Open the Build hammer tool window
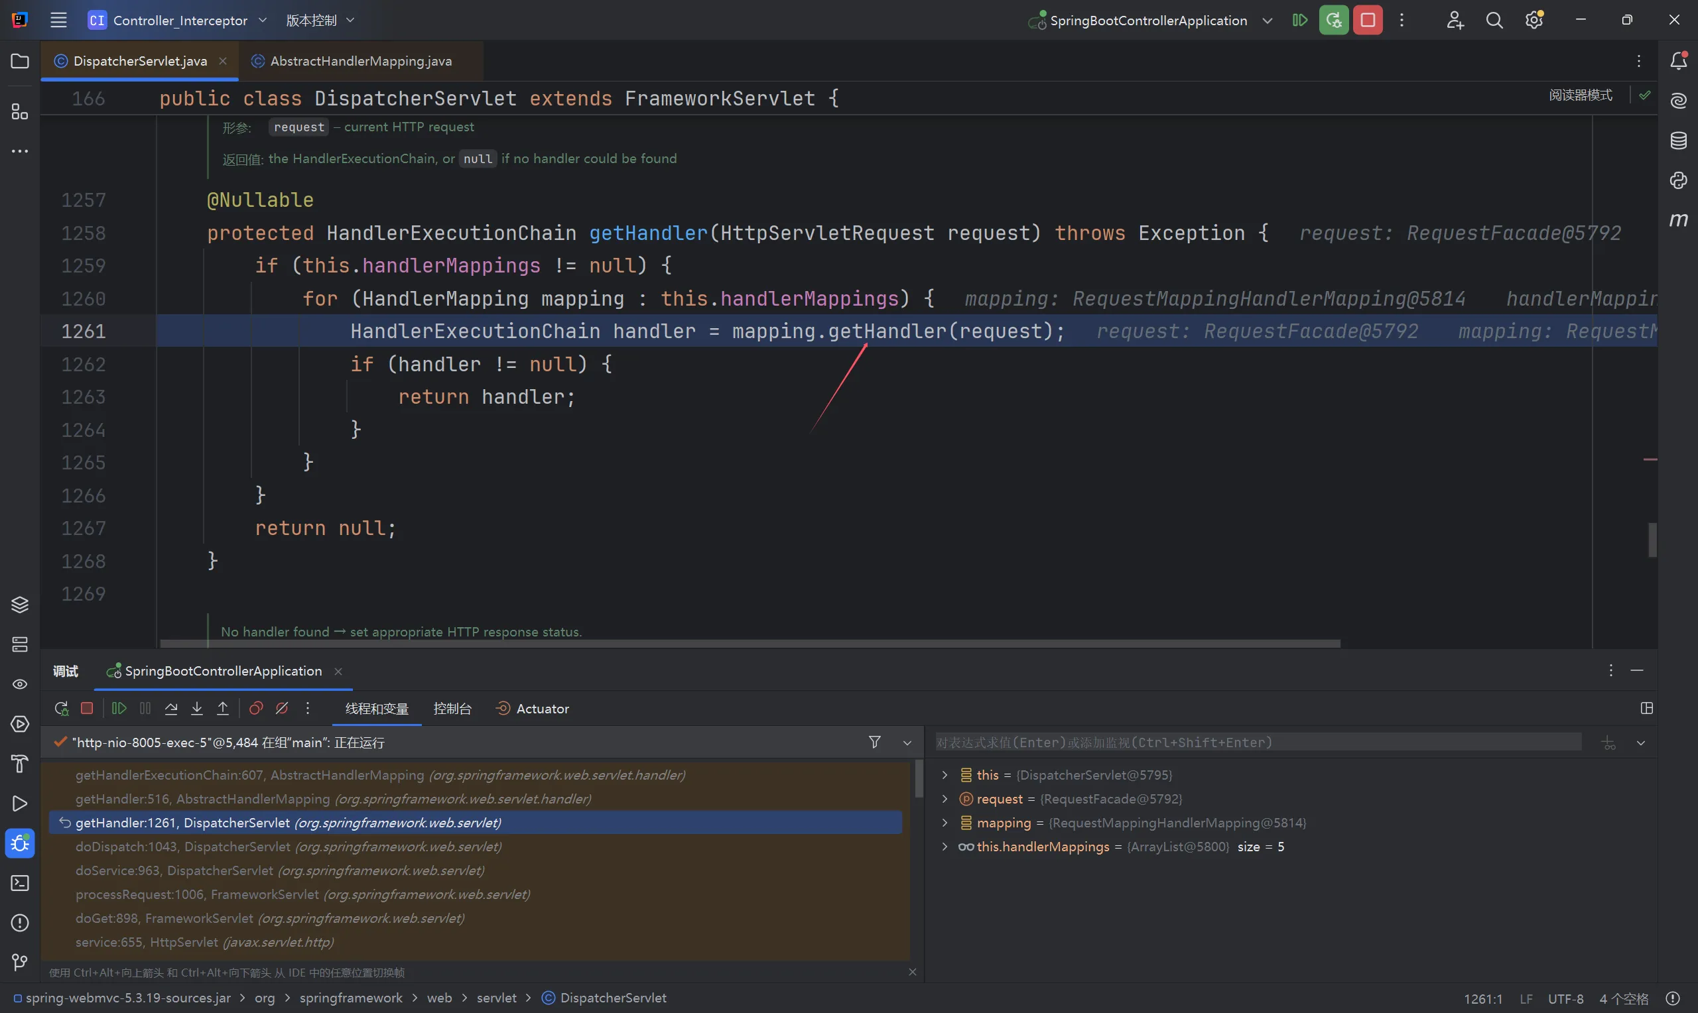The height and width of the screenshot is (1013, 1698). click(20, 764)
